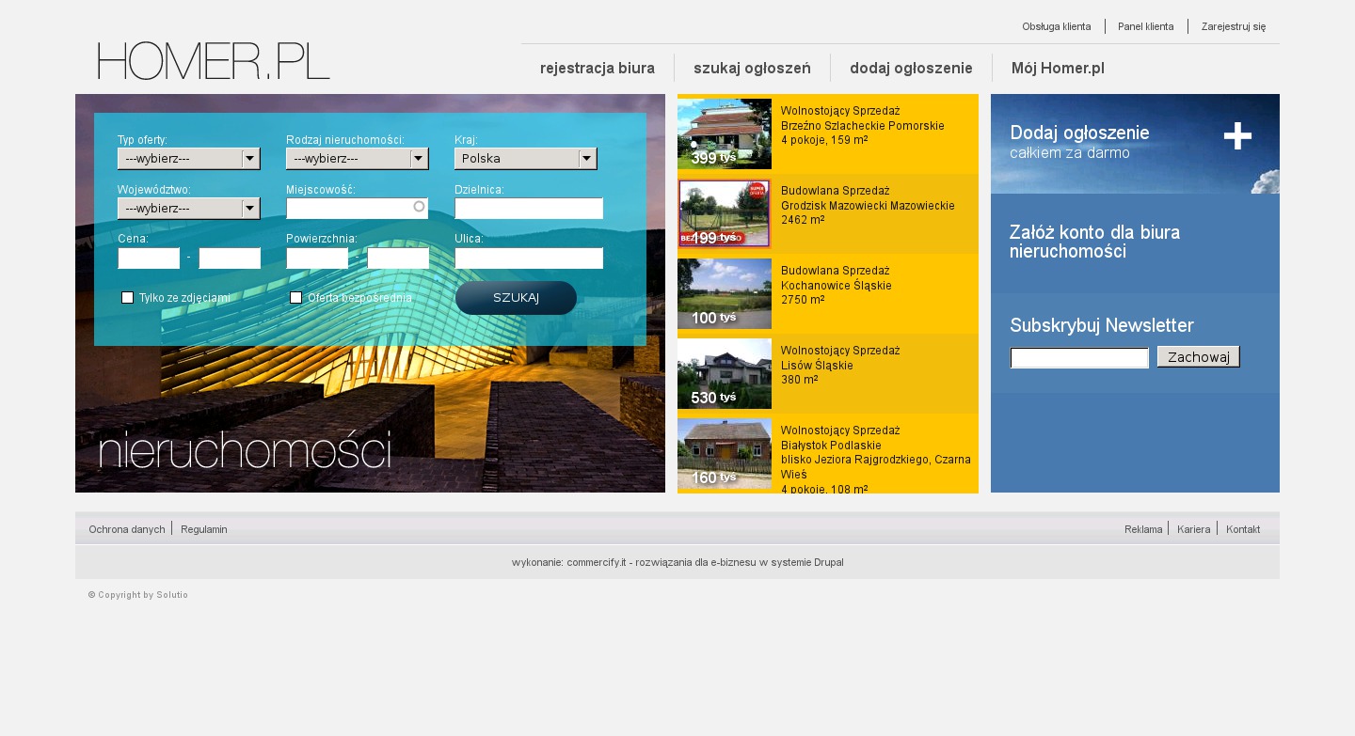
Task: Click the 'Zachowaj' newsletter button
Action: [x=1198, y=357]
